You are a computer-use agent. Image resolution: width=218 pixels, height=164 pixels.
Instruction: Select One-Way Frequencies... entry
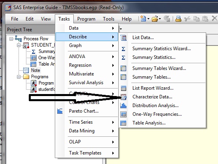162,114
